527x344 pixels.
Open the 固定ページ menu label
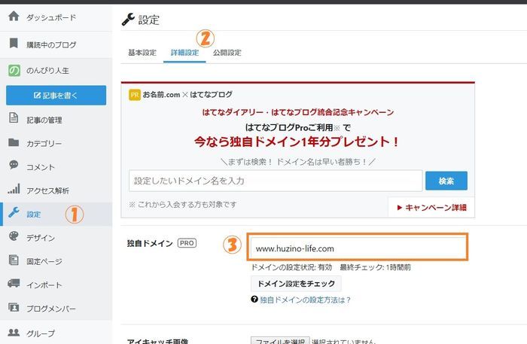click(44, 261)
